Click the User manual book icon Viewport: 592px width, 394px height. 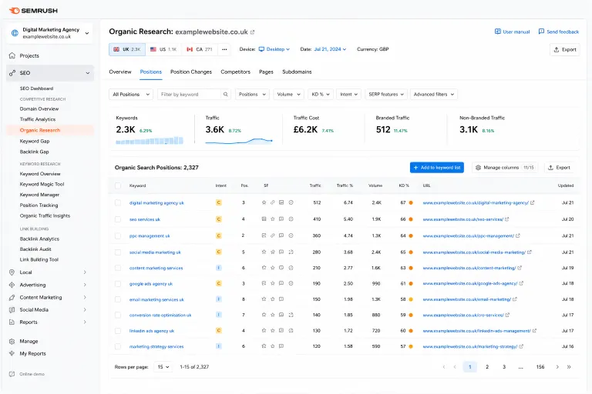[x=498, y=32]
